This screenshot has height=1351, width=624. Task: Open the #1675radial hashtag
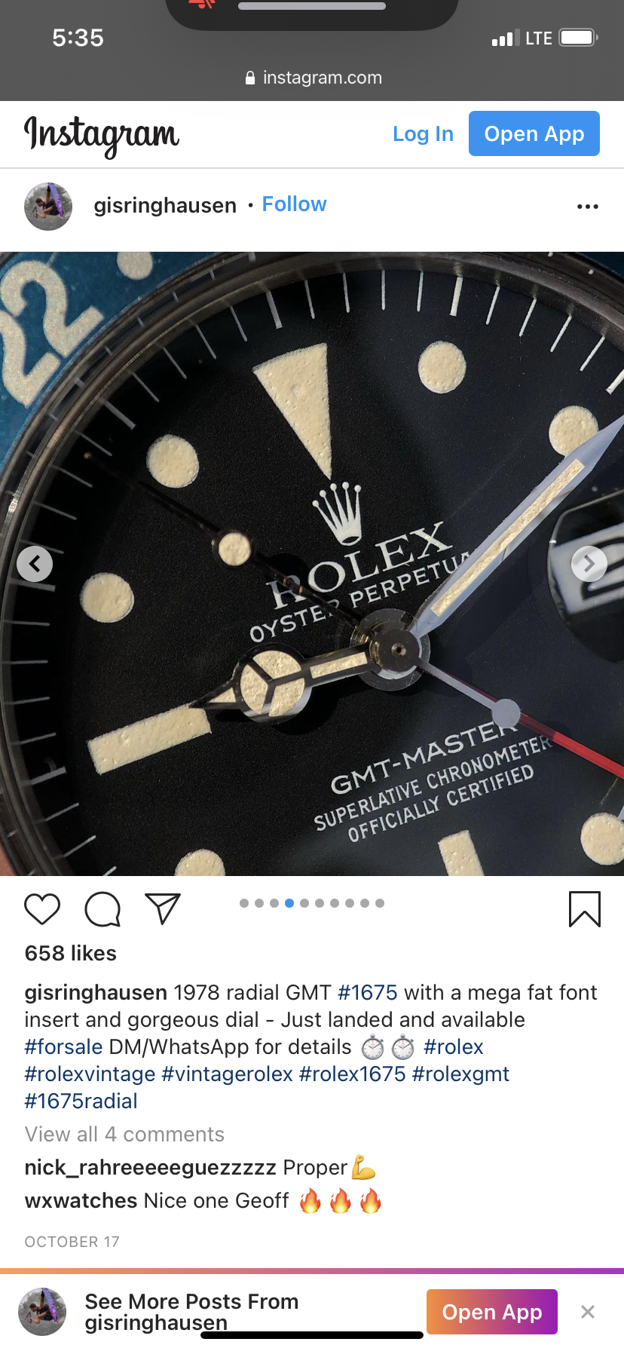point(81,1101)
